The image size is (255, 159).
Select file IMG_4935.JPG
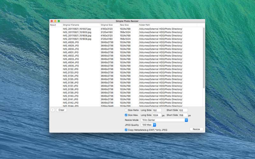126,66
